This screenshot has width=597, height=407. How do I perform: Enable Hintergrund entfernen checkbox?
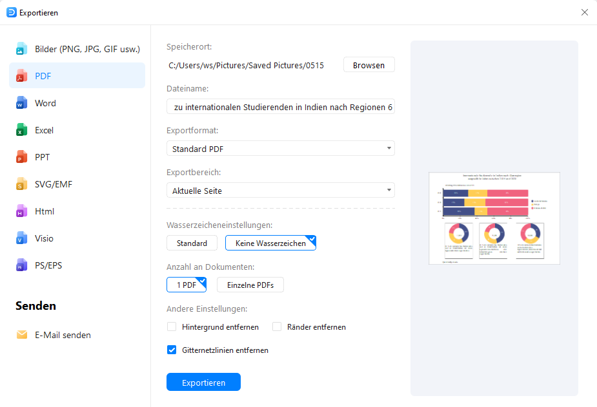172,327
